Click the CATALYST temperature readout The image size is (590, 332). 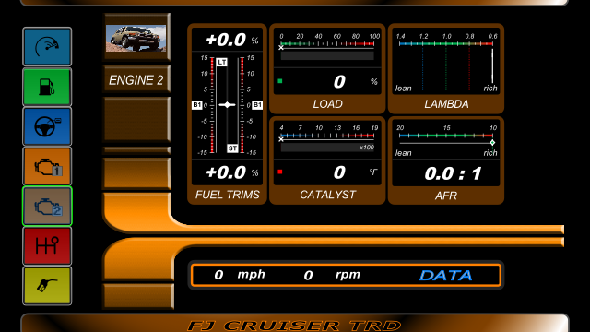[327, 172]
